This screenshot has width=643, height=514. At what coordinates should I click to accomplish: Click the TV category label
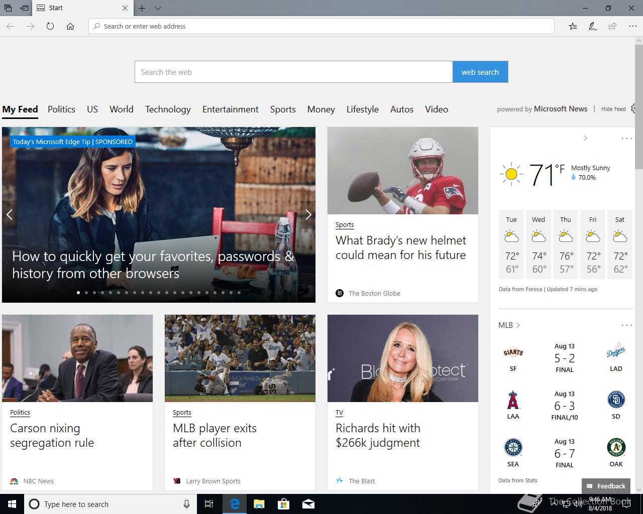[x=340, y=413]
